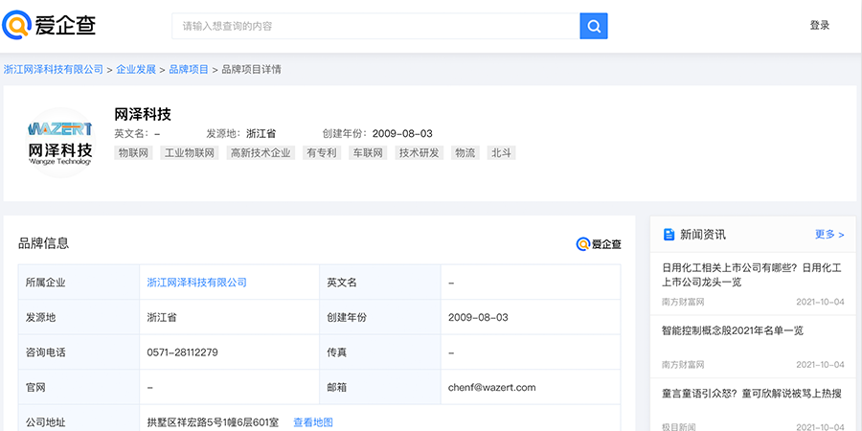Click the 咨询电话 label cell
Screen dimensions: 862x431
79,352
